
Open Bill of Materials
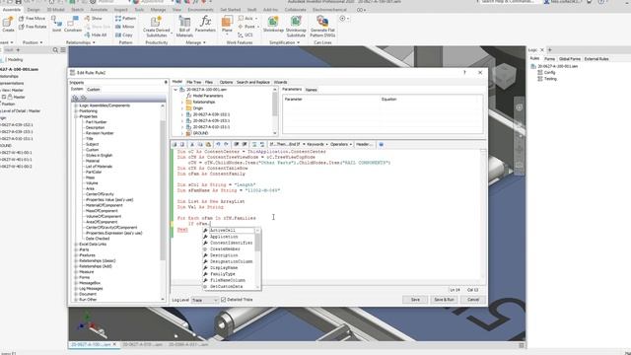tap(184, 27)
